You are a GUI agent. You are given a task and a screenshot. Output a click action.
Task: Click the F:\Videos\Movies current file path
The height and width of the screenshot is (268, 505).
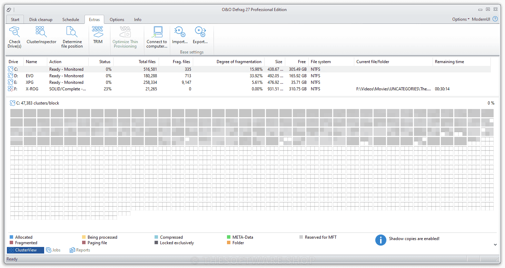(394, 89)
